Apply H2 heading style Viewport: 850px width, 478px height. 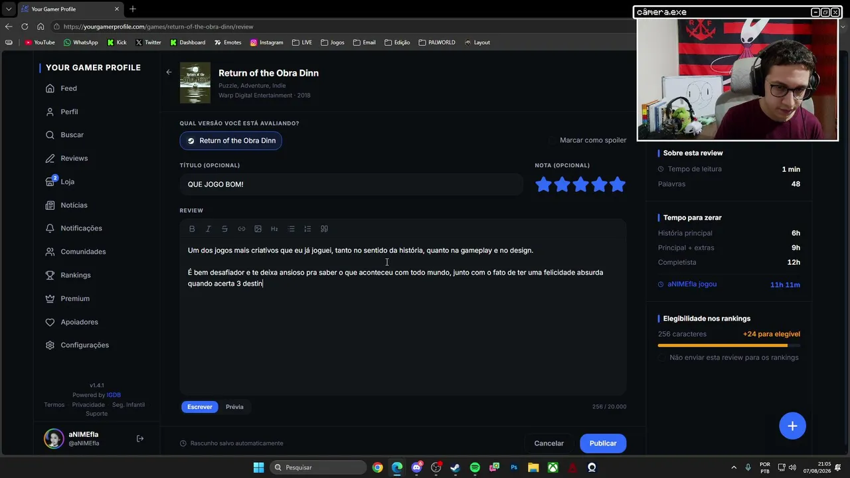(274, 229)
